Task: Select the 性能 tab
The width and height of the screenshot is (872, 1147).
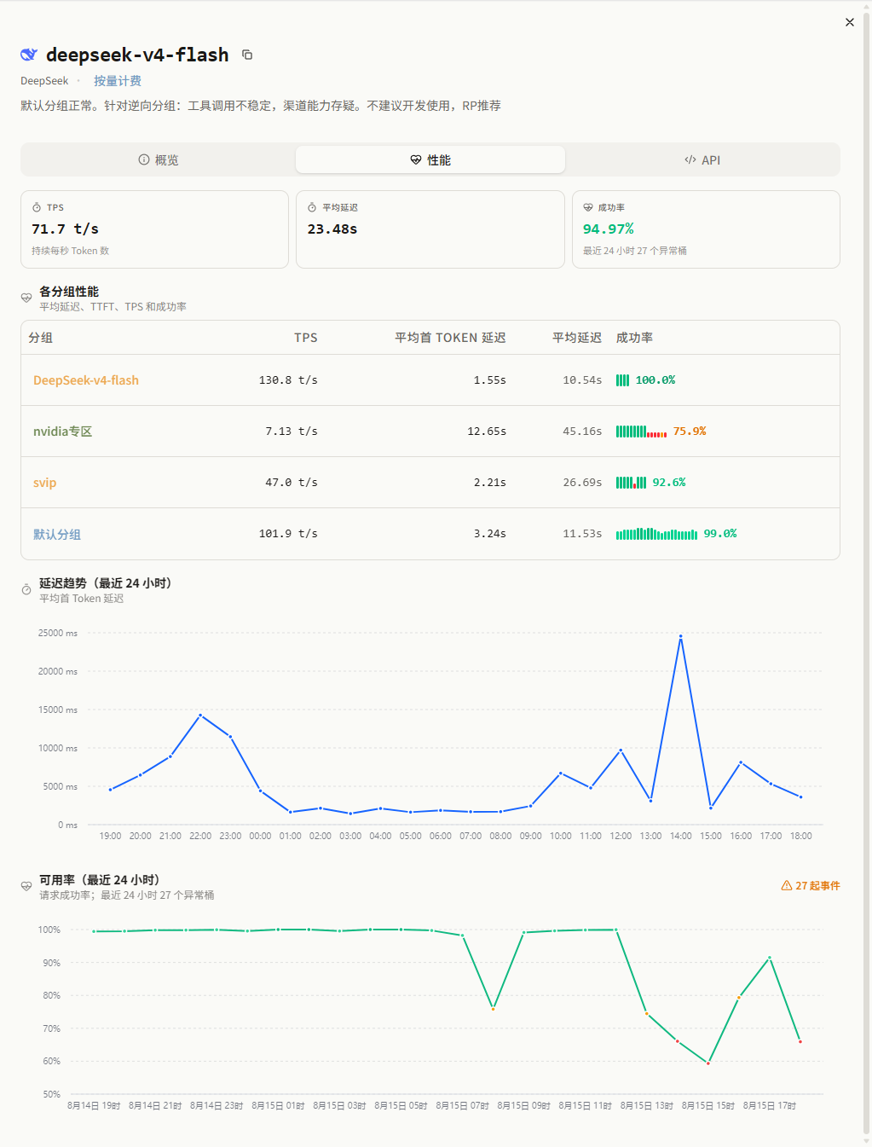Action: tap(430, 159)
